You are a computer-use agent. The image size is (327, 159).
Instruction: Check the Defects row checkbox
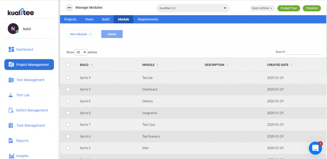(68, 101)
